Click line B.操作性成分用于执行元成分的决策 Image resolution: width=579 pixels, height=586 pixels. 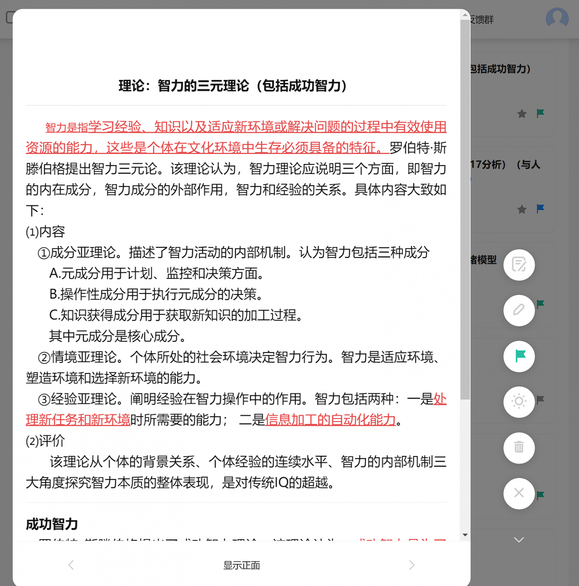(156, 294)
